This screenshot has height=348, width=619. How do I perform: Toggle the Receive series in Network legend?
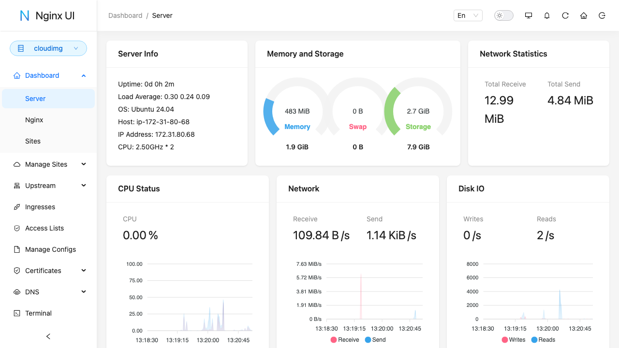(x=345, y=340)
